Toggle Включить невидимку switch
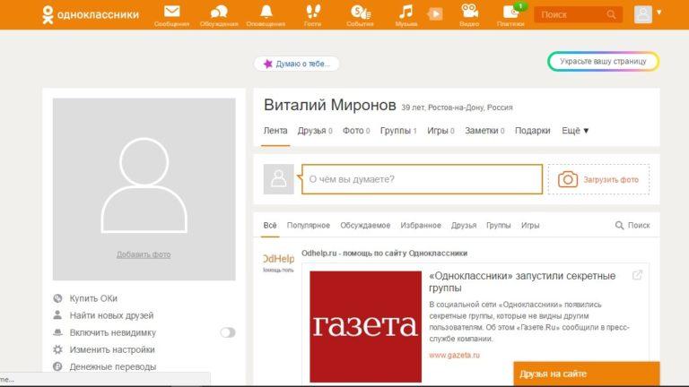 click(x=228, y=332)
